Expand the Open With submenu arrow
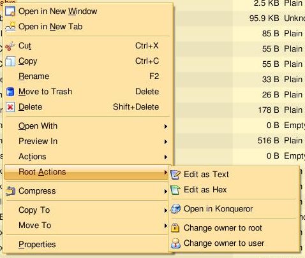The width and height of the screenshot is (305, 258). [166, 126]
